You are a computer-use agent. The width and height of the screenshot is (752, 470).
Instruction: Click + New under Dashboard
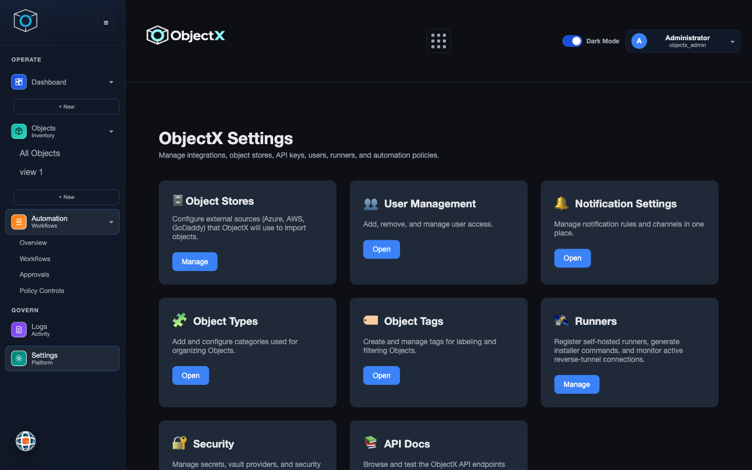66,107
